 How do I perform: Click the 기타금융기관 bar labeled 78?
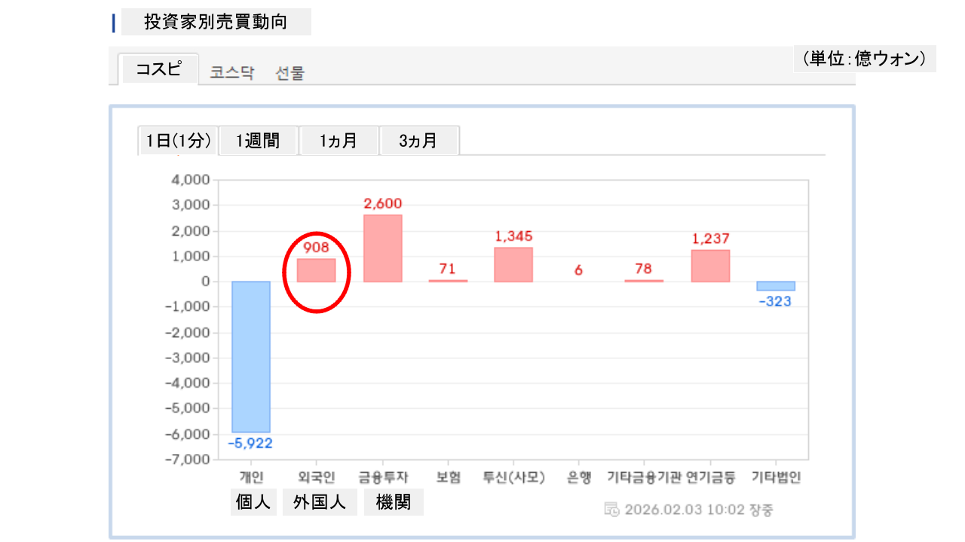pyautogui.click(x=644, y=280)
